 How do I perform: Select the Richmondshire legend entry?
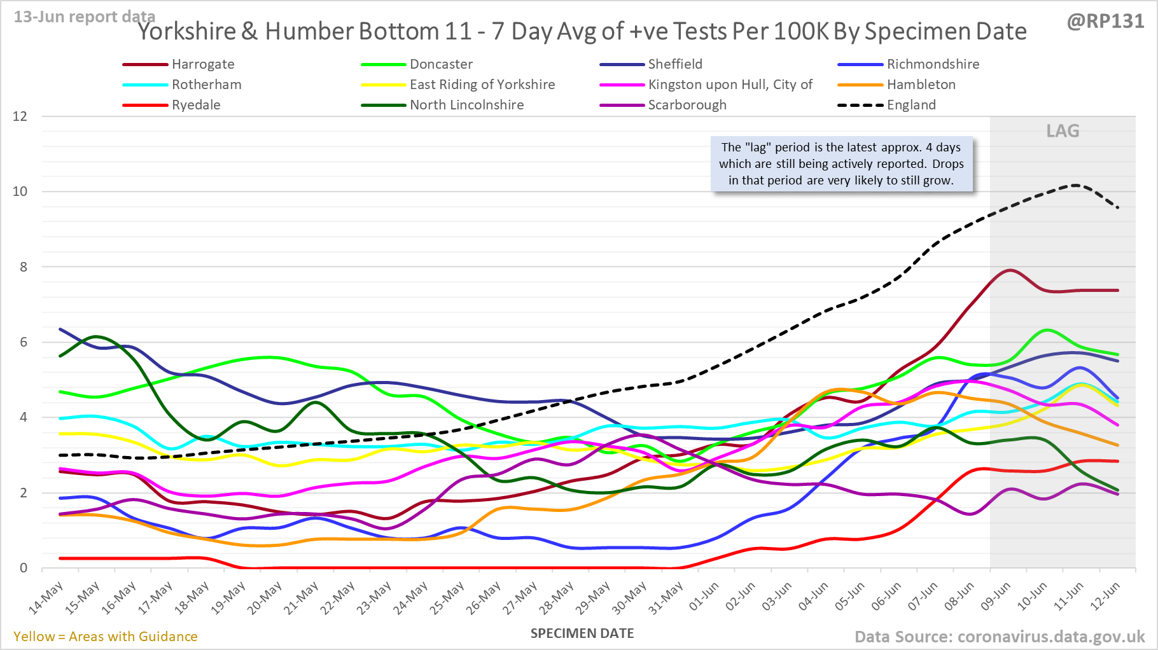click(x=933, y=64)
